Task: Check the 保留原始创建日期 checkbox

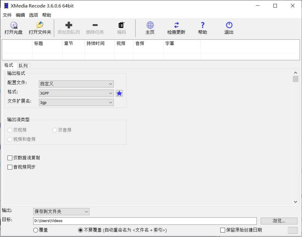Action: click(x=223, y=230)
